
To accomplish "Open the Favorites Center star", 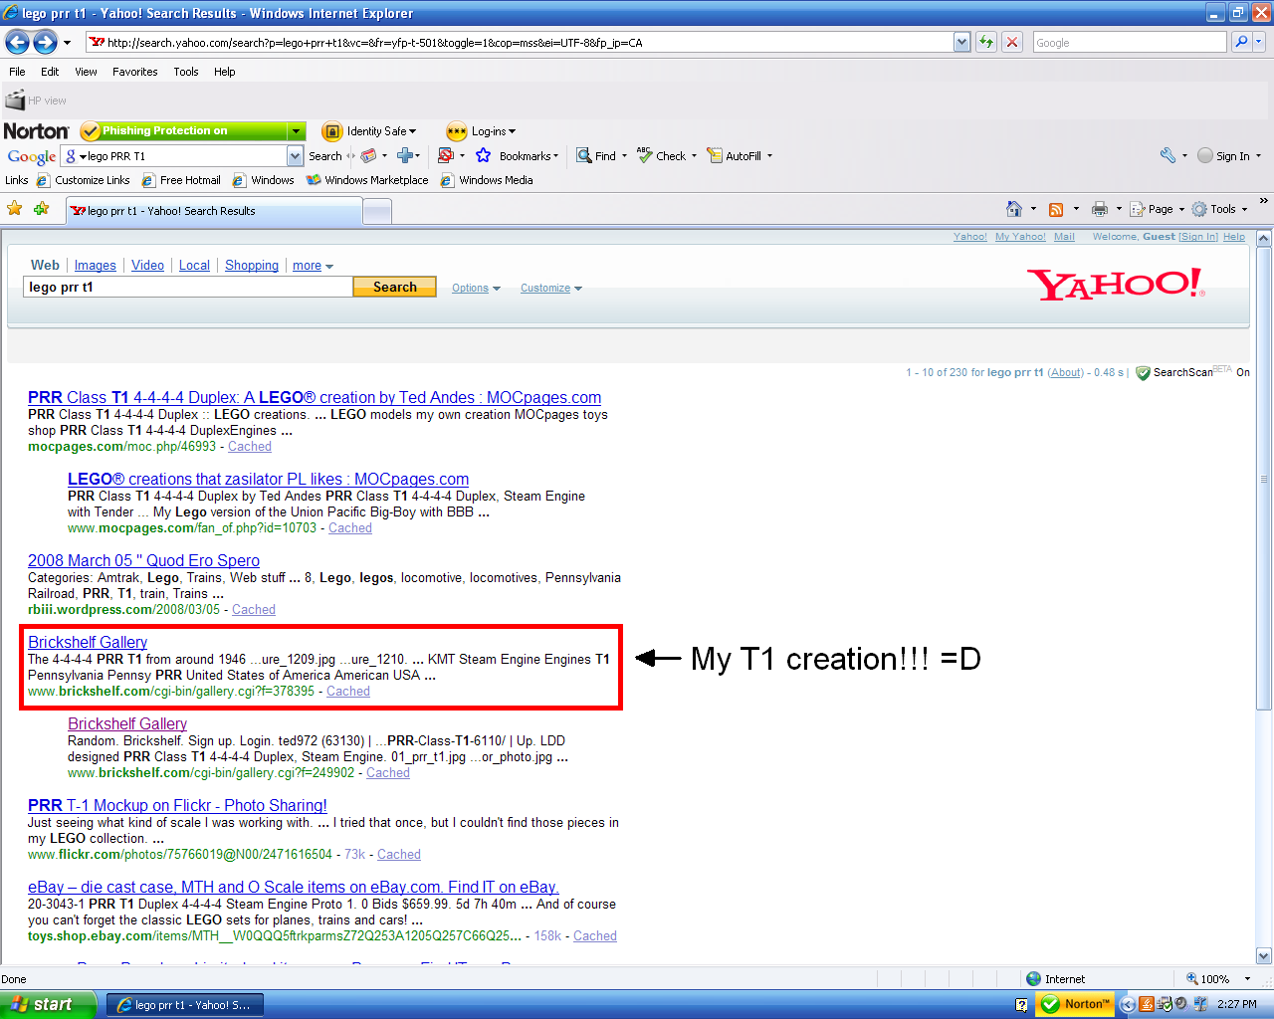I will pyautogui.click(x=14, y=209).
